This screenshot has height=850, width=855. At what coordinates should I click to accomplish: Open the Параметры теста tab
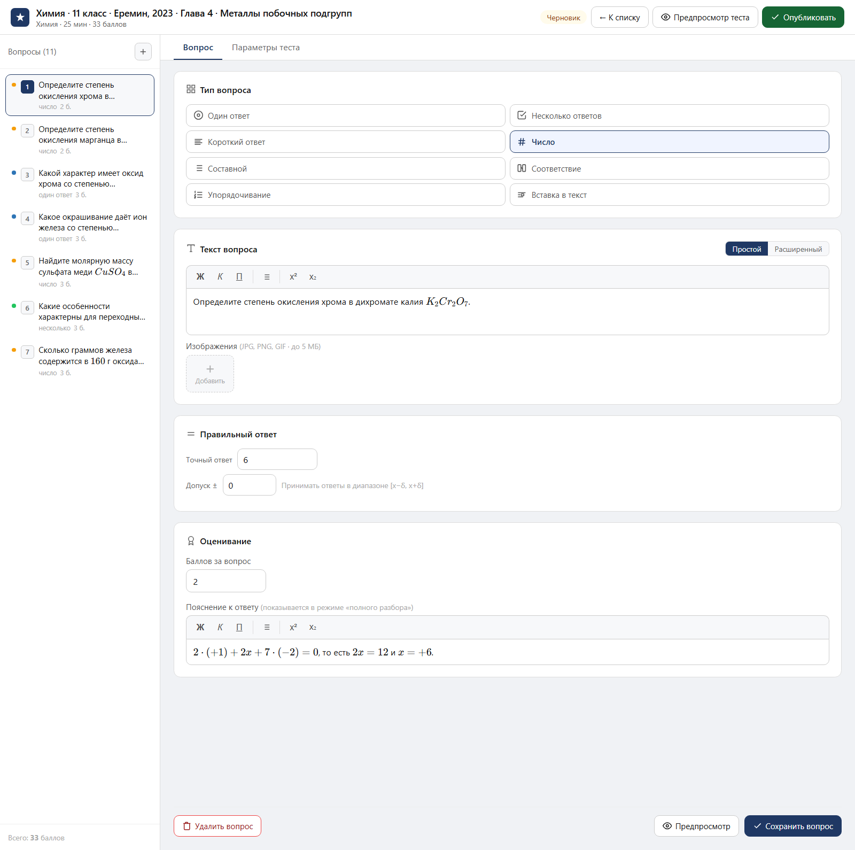coord(266,48)
